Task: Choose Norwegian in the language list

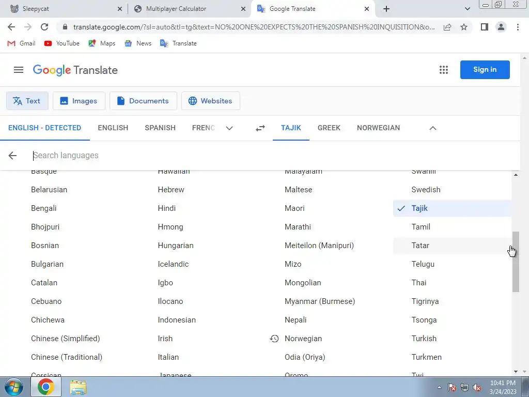Action: click(x=325, y=339)
